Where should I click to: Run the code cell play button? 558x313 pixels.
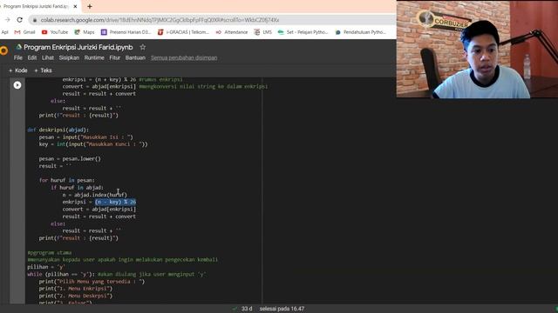[17, 85]
